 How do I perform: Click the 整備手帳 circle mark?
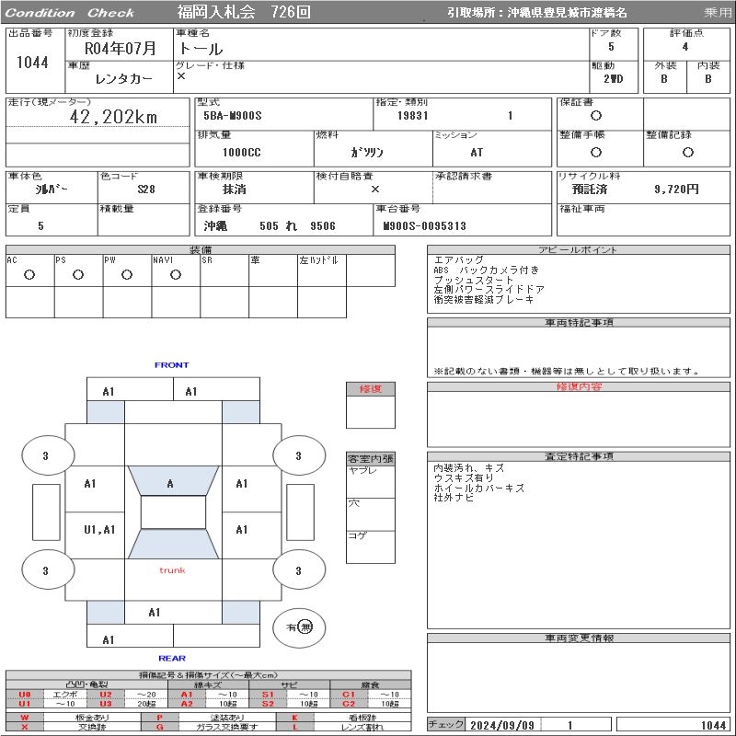tap(596, 152)
